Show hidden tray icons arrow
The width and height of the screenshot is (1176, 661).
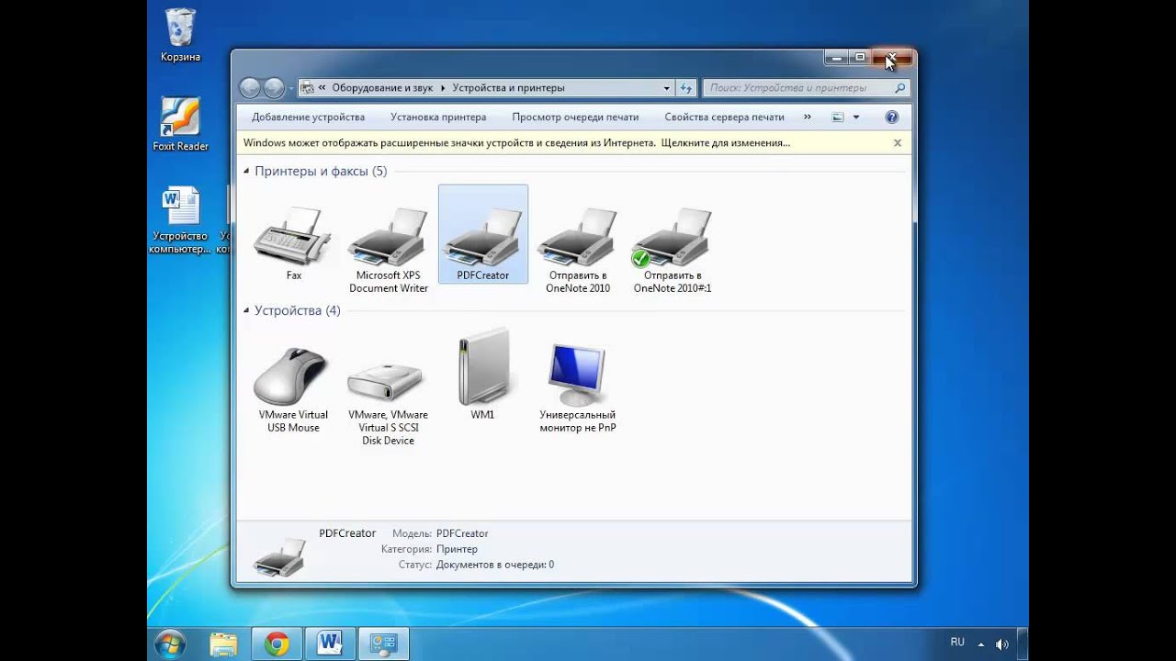pos(981,644)
